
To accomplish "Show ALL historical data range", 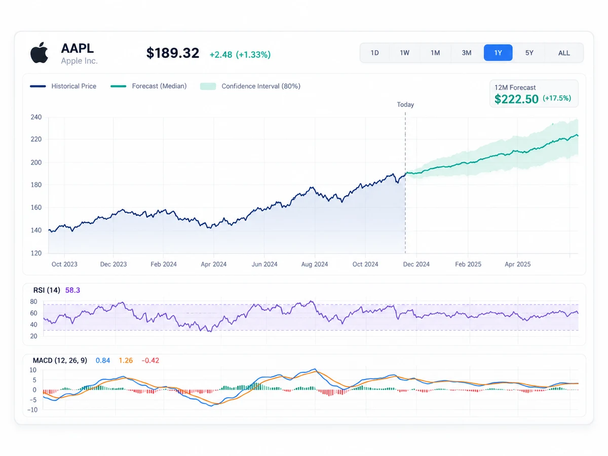I will click(564, 53).
